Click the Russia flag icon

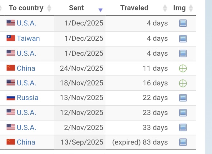(x=11, y=98)
